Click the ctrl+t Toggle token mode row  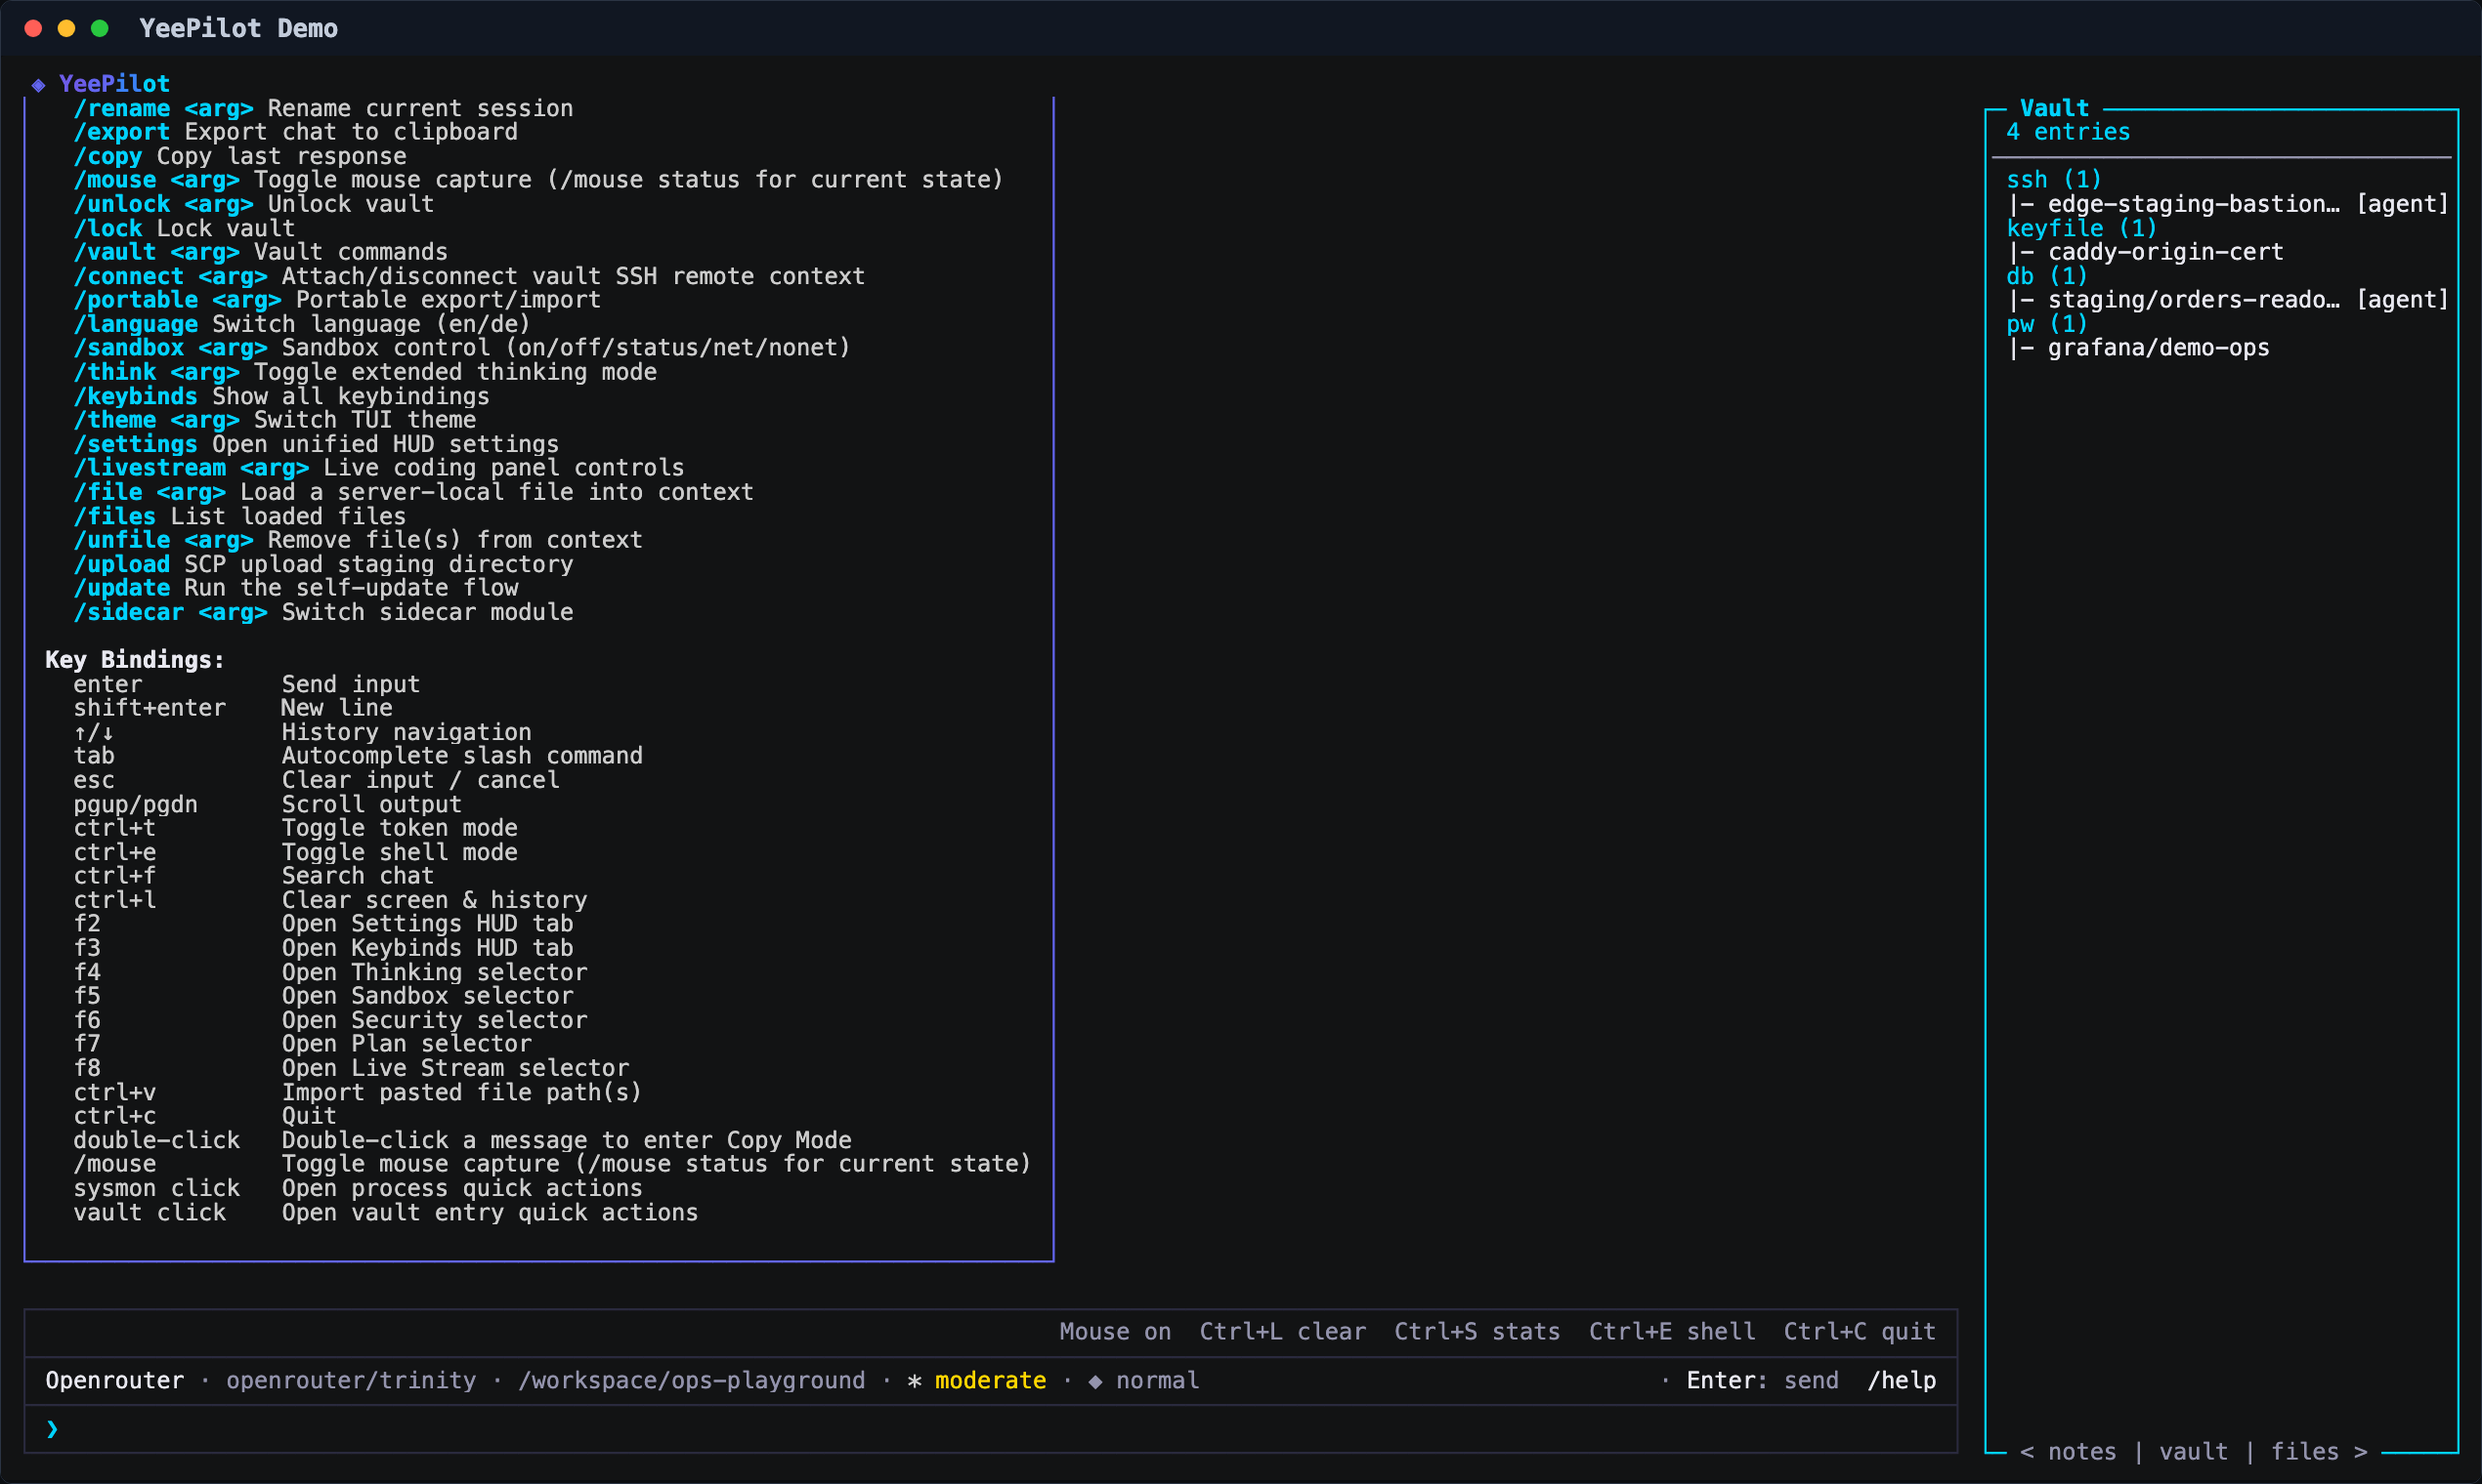coord(295,828)
